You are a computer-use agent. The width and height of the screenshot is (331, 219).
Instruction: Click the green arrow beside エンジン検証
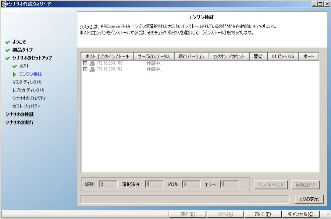pyautogui.click(x=15, y=74)
